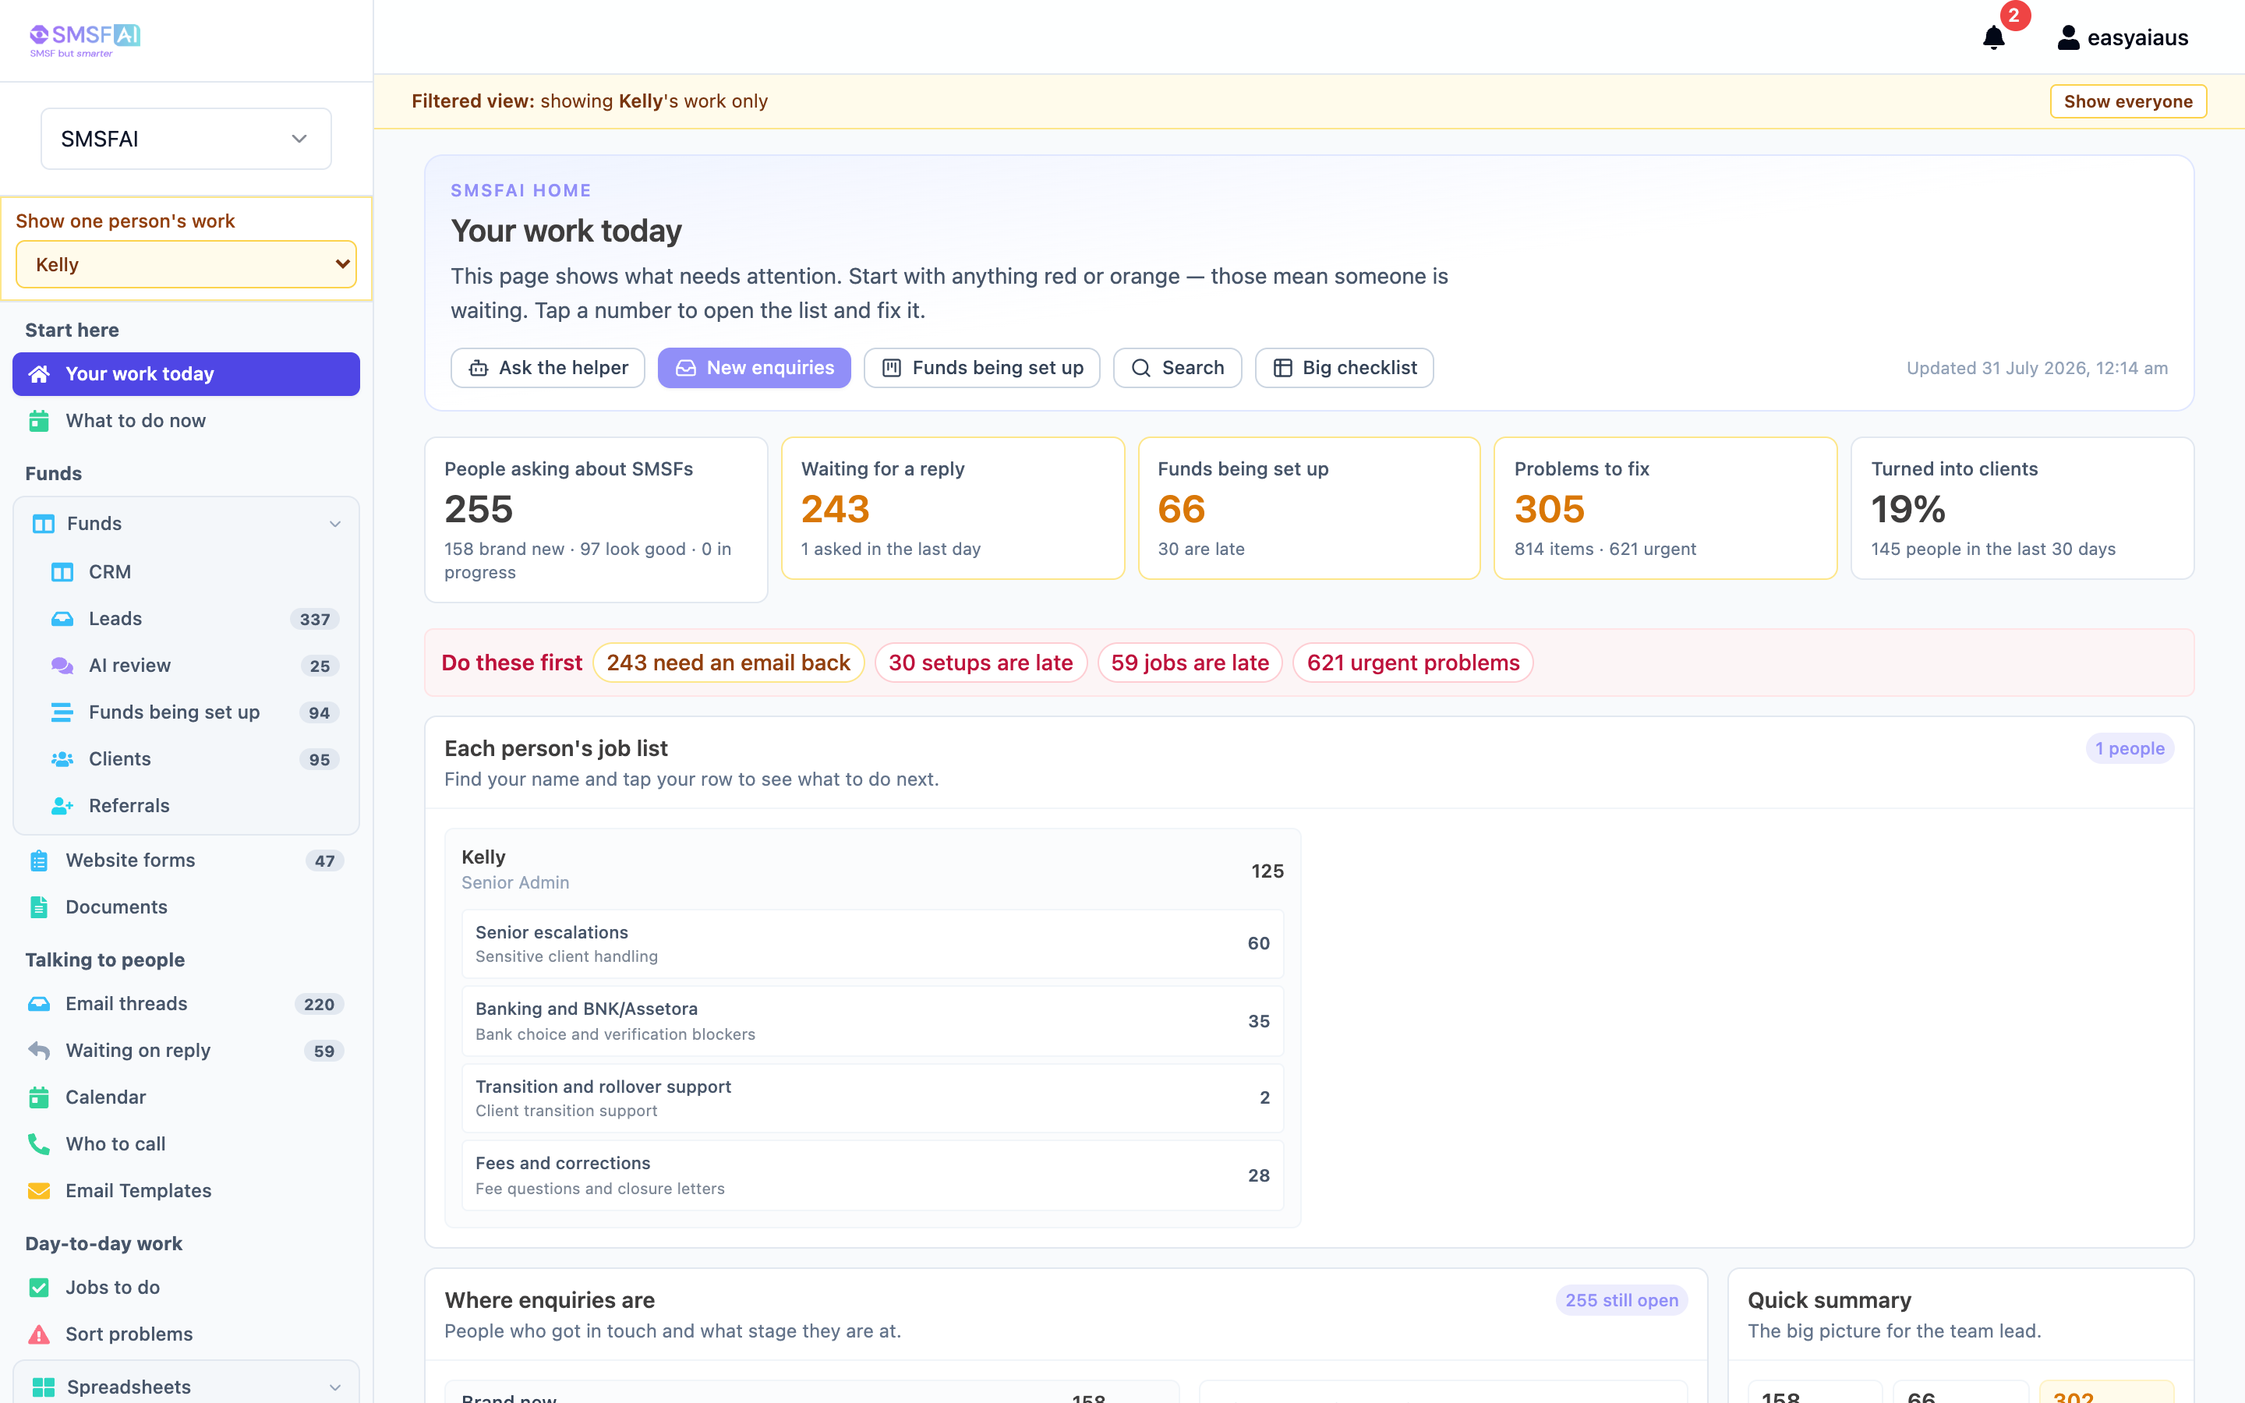
Task: Click the Spreadsheets grid icon
Action: [x=44, y=1387]
